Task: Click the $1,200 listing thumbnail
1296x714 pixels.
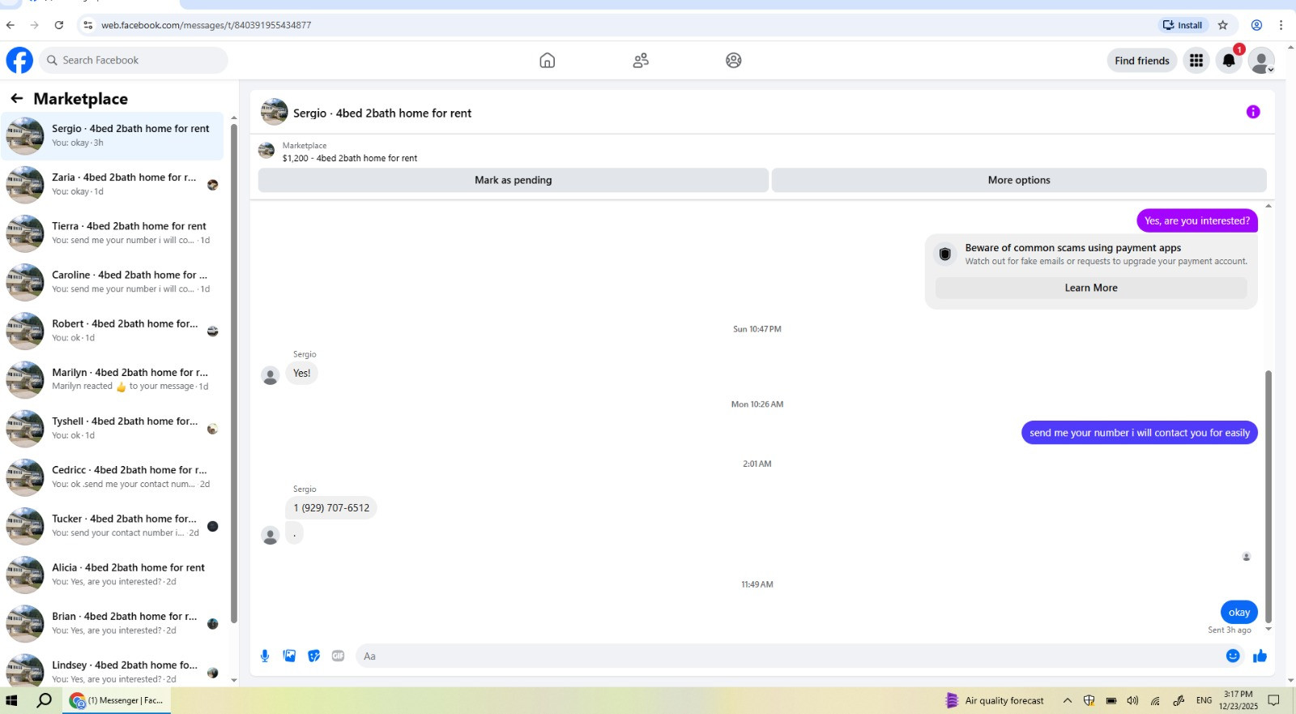Action: click(x=266, y=151)
